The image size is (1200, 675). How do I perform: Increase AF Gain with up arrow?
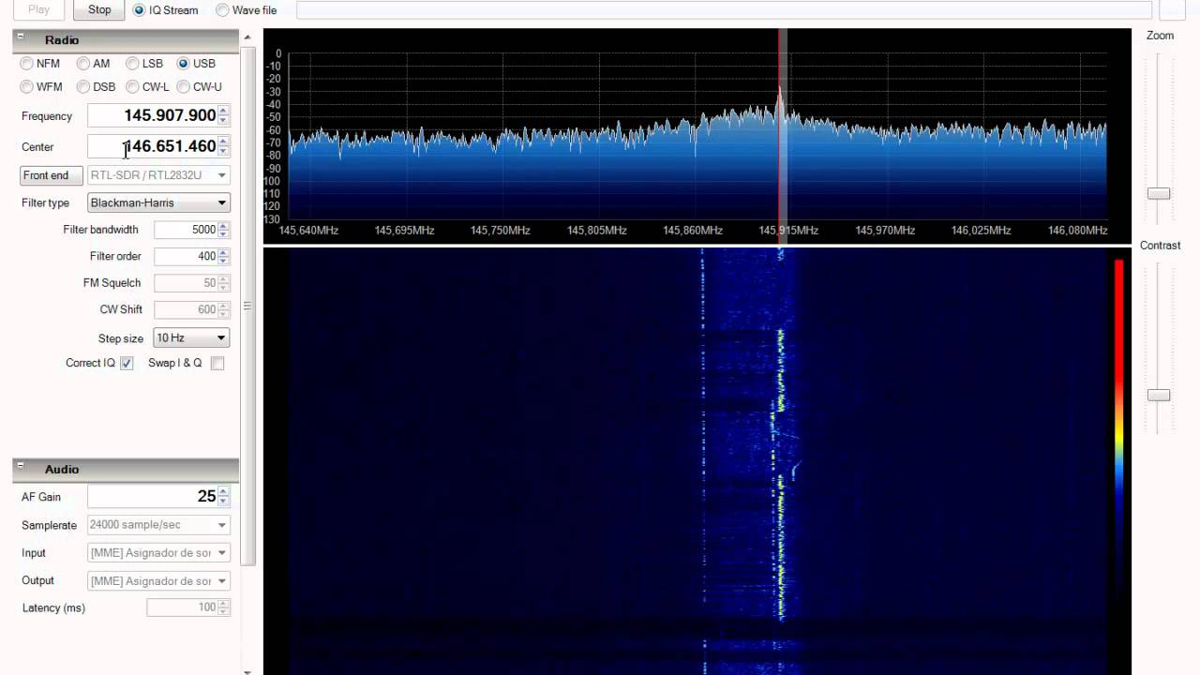[x=223, y=491]
